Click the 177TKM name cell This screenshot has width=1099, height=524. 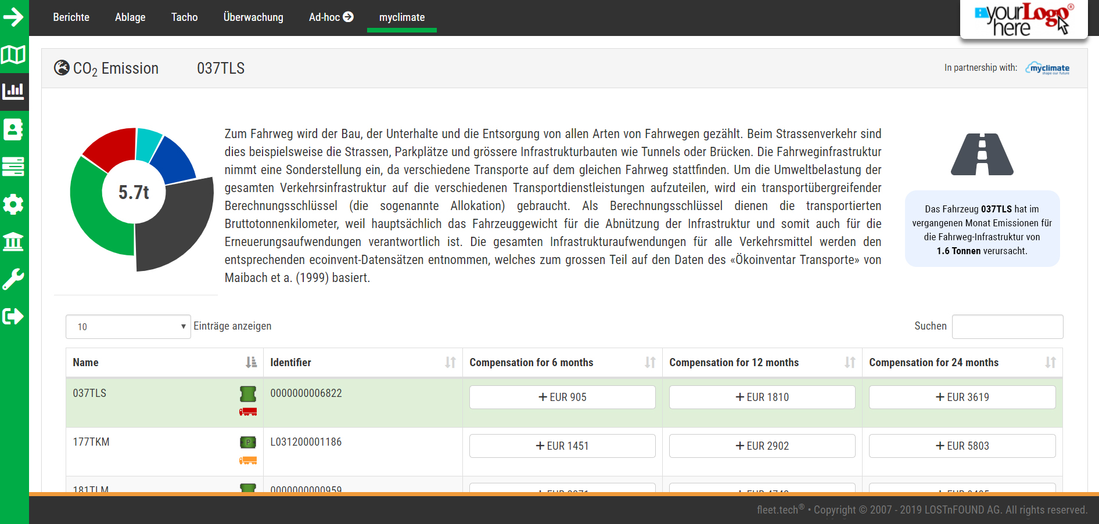[164, 451]
